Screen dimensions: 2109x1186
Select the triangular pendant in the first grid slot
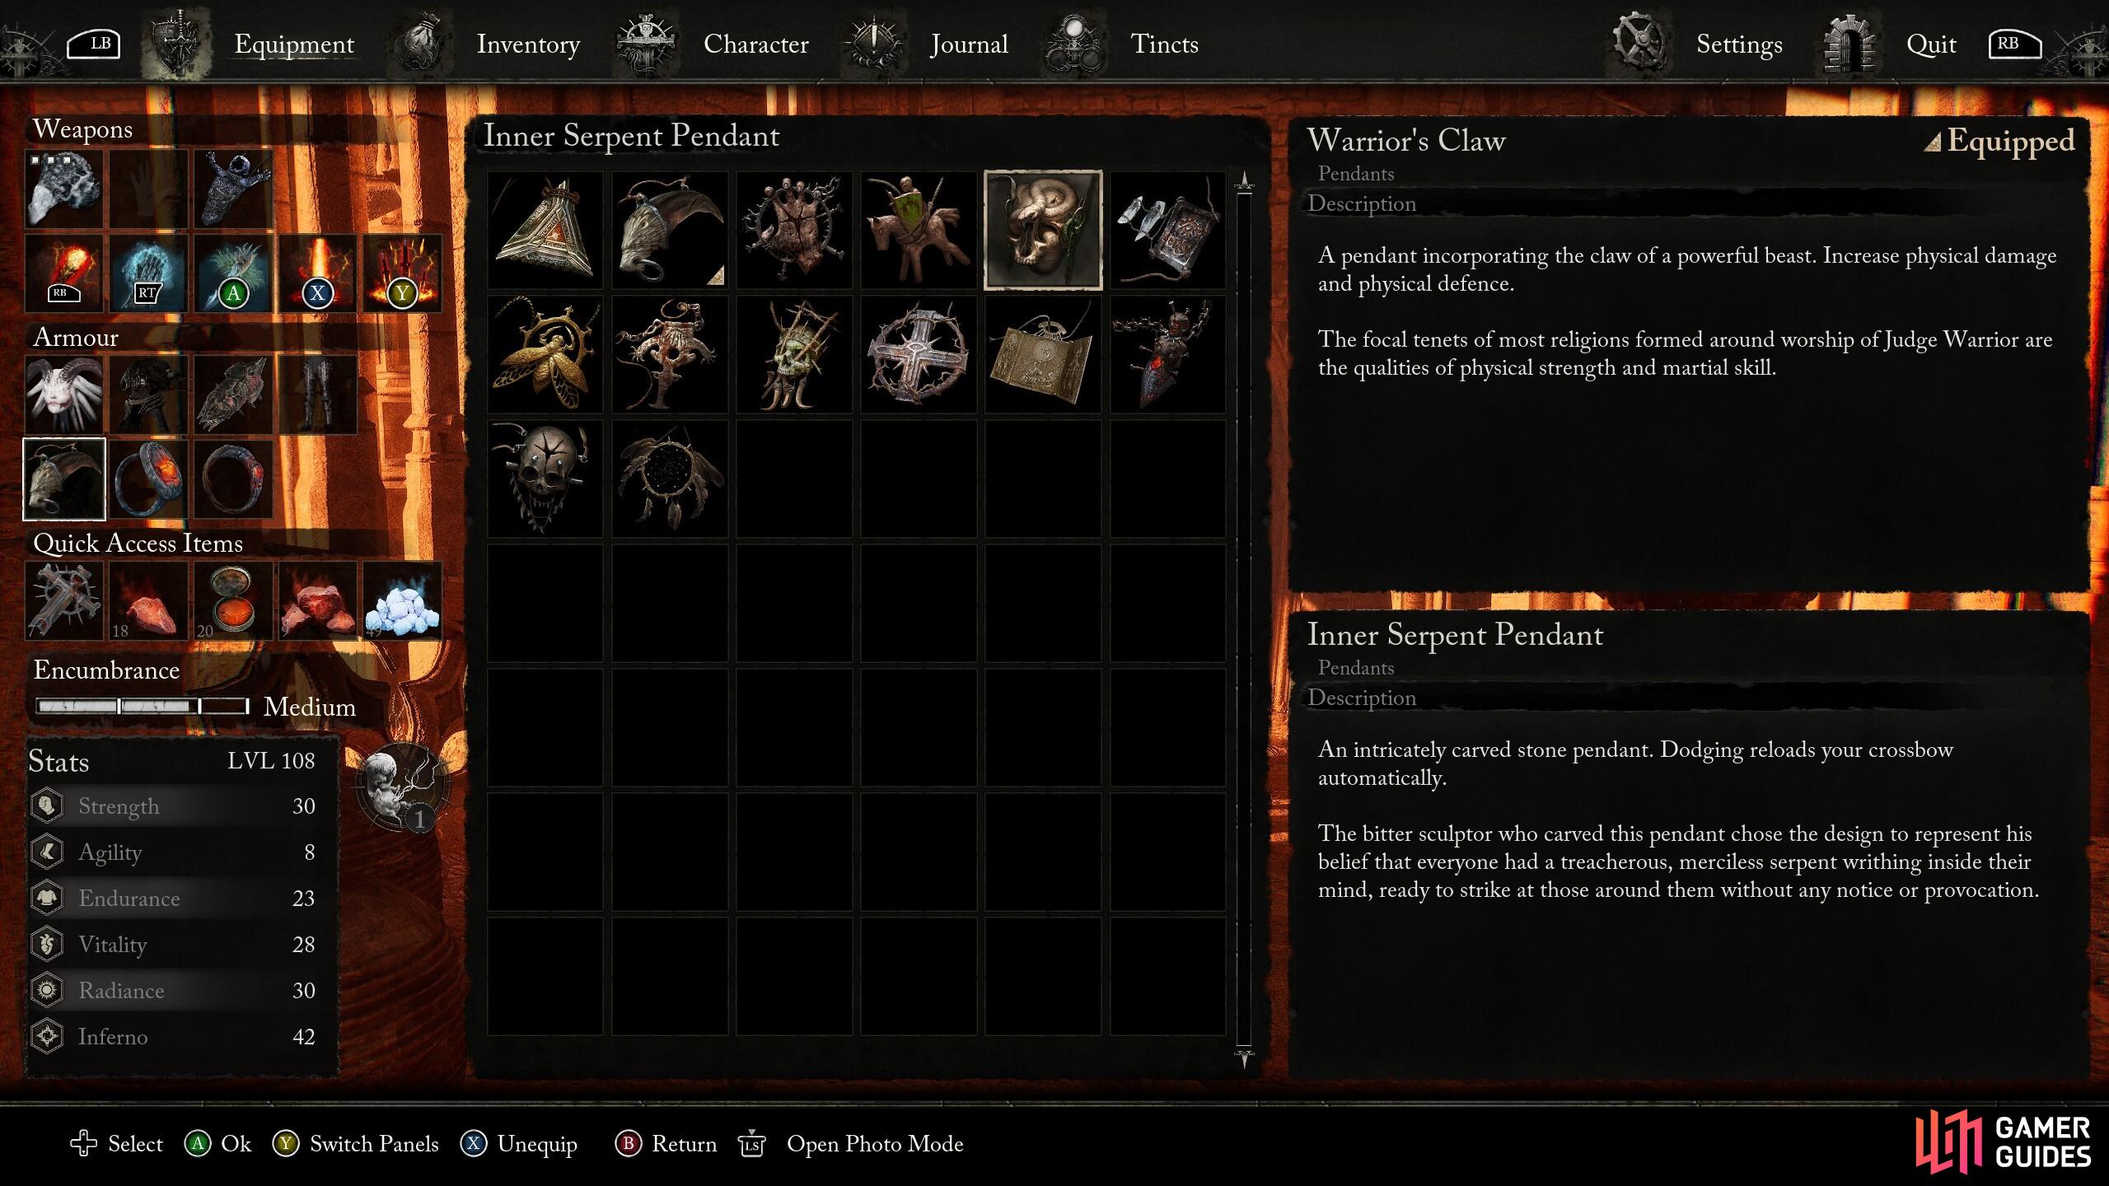(545, 231)
